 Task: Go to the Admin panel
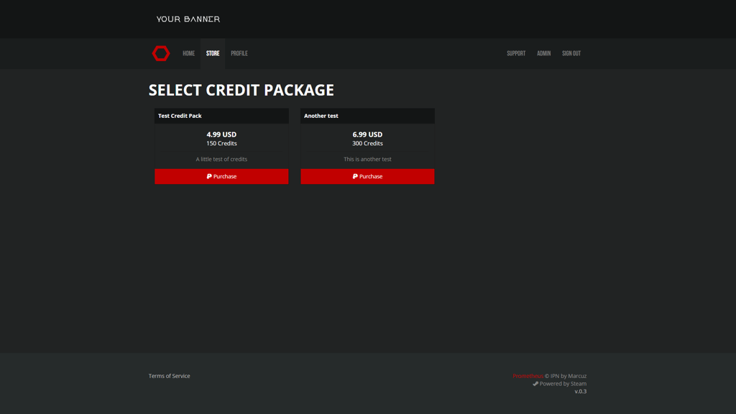543,53
